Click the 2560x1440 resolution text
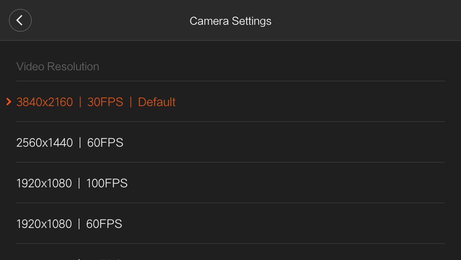 [x=45, y=143]
